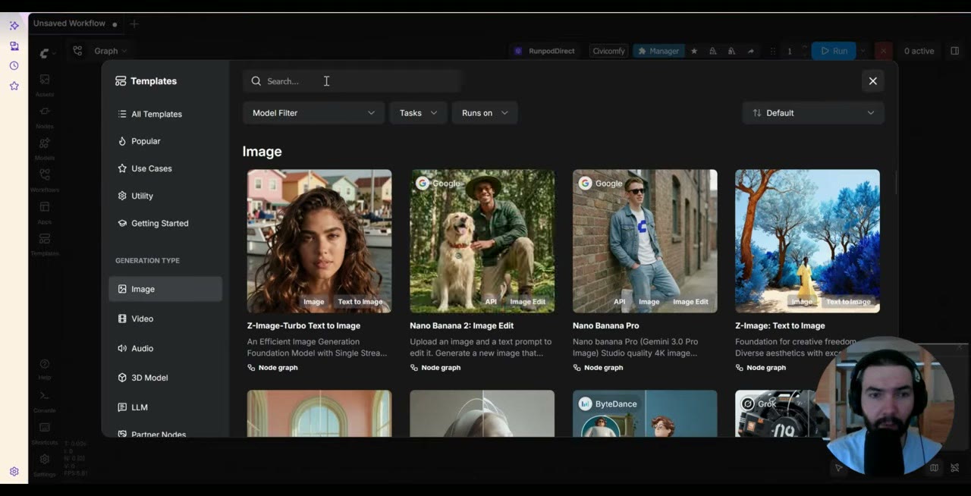Click the 'API' tag on Nano Banana Pro

[x=620, y=302]
